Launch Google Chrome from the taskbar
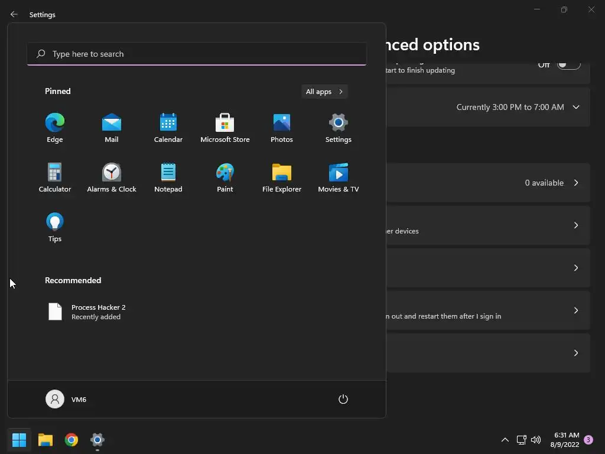605x454 pixels. tap(71, 440)
